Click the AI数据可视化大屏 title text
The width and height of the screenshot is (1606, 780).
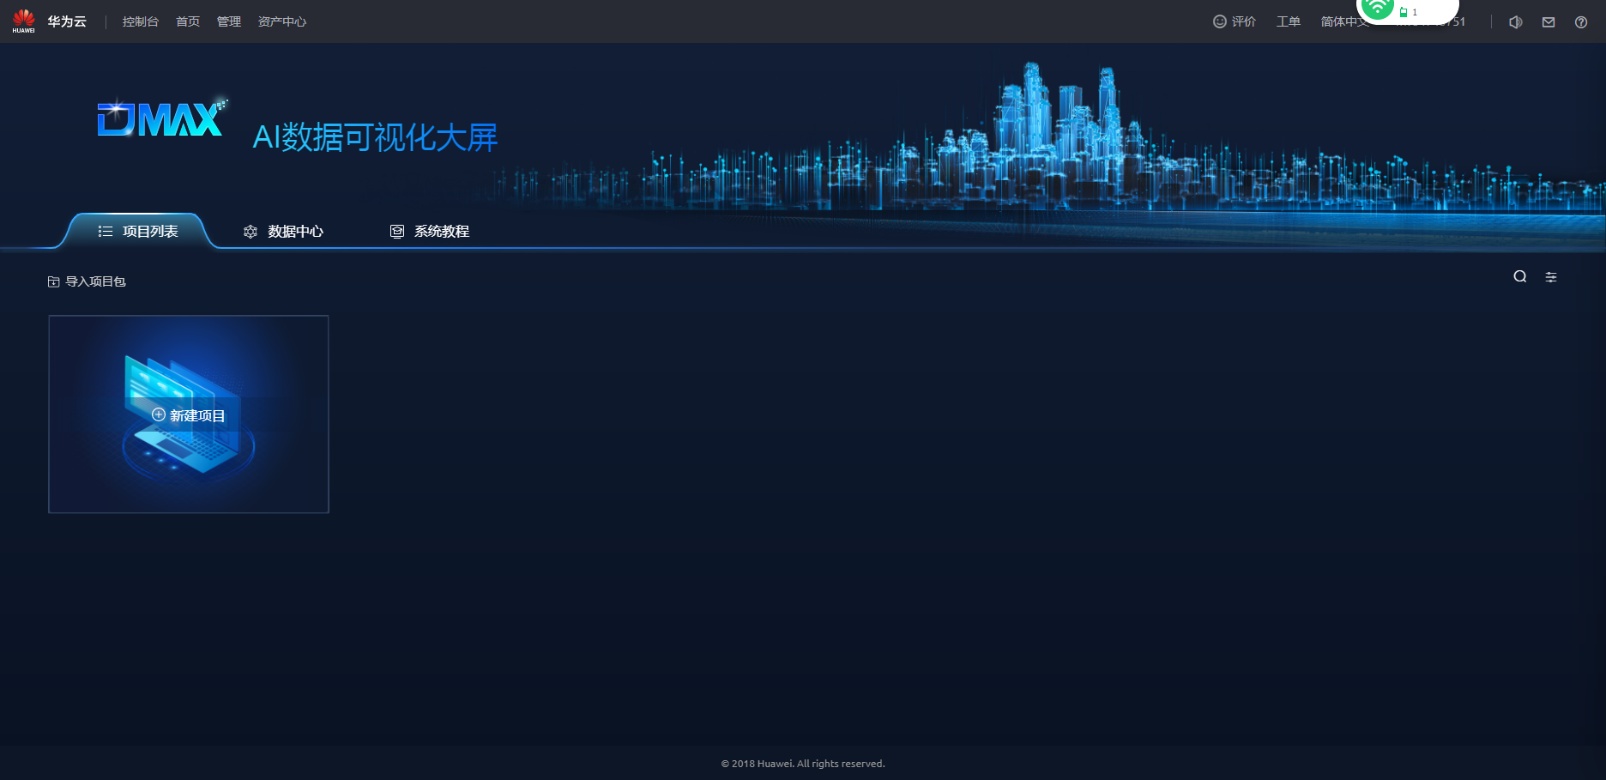375,137
